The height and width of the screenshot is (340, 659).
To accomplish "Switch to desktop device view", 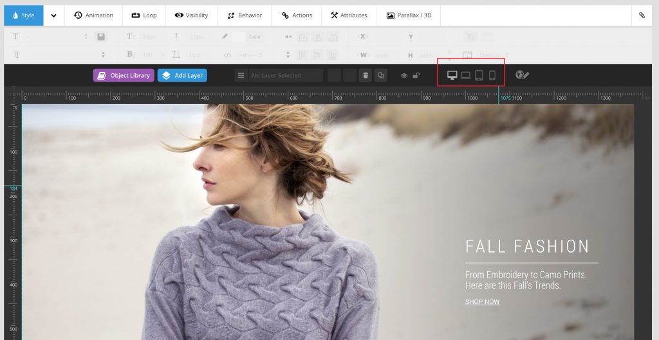I will pos(452,75).
